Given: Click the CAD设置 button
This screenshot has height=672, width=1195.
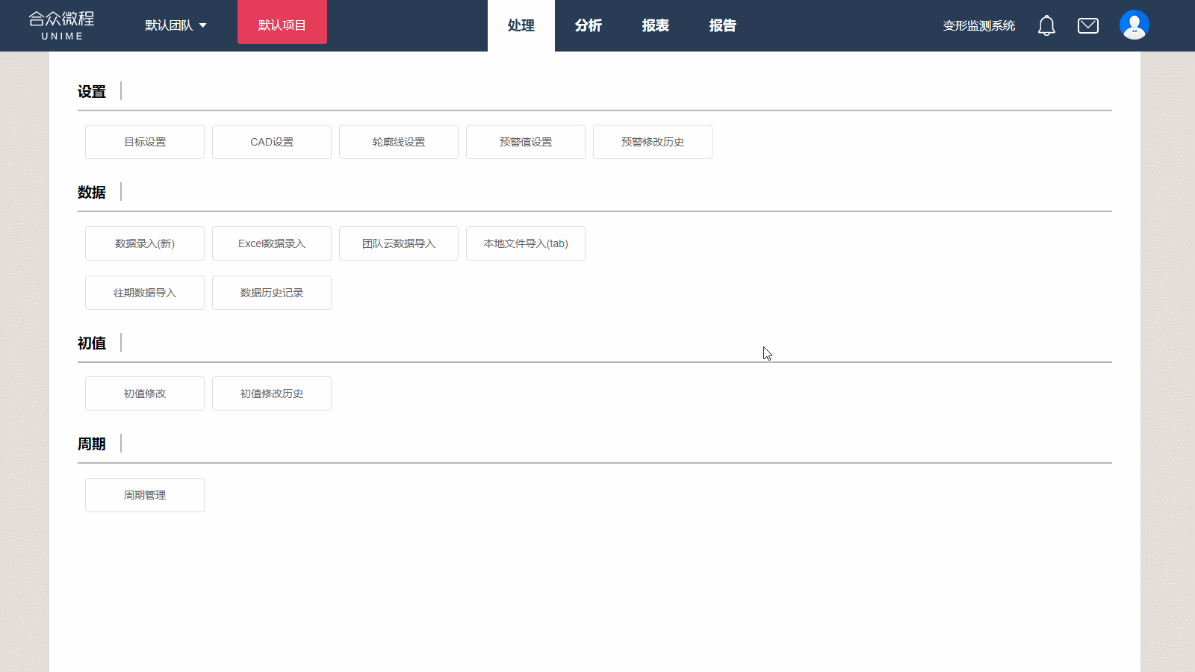Looking at the screenshot, I should click(x=272, y=142).
